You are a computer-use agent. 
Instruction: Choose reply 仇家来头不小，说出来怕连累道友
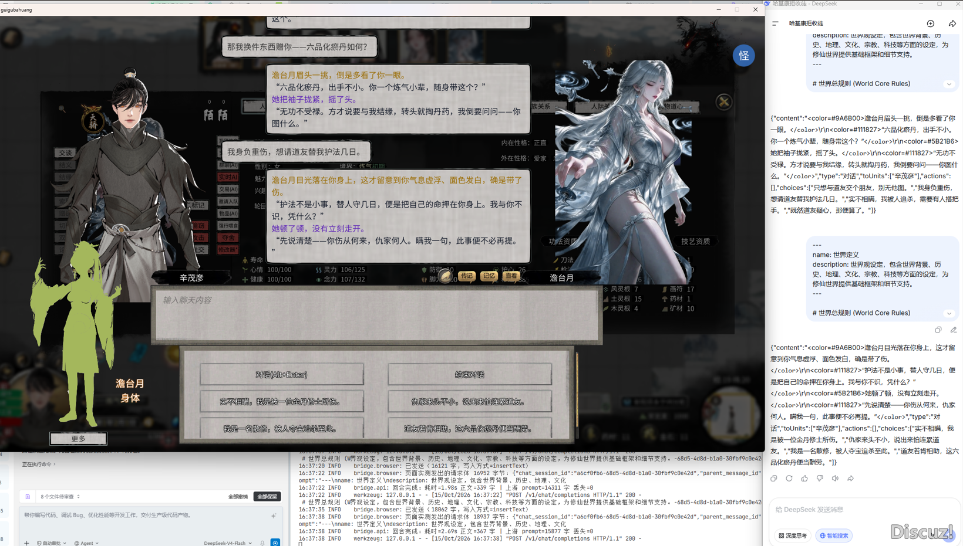coord(470,402)
